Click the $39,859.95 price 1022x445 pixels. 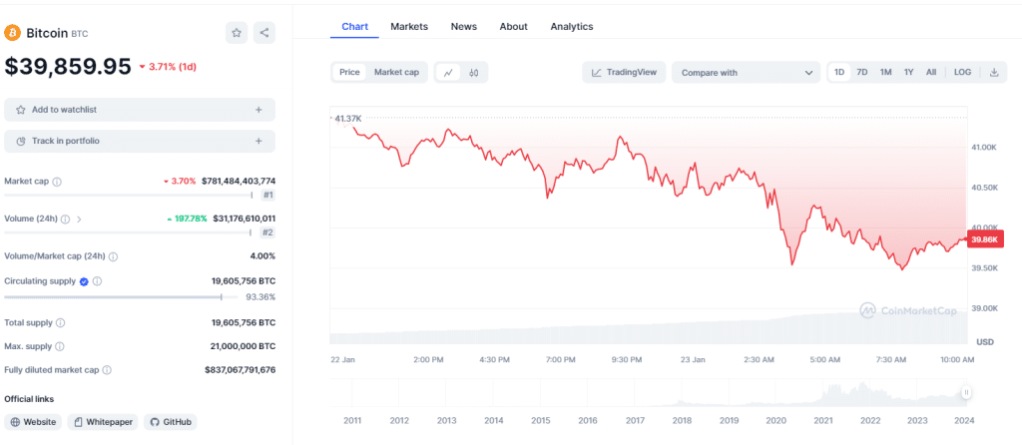[68, 66]
